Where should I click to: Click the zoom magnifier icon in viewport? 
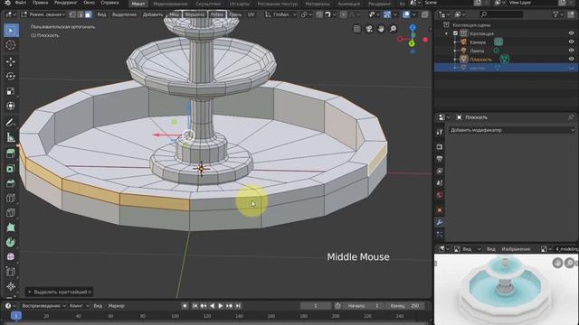[394, 29]
